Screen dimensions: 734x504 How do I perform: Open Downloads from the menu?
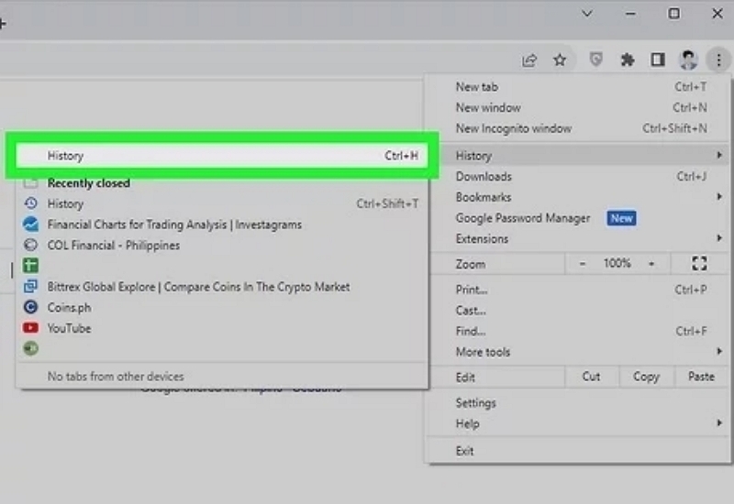(579, 176)
